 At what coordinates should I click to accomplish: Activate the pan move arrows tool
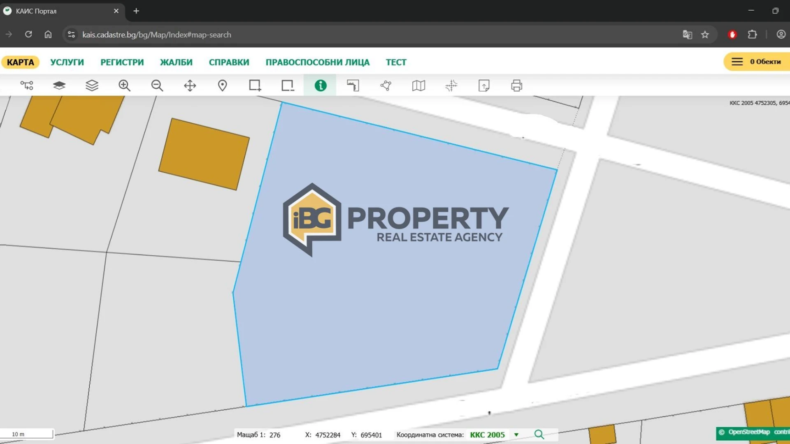click(x=190, y=86)
